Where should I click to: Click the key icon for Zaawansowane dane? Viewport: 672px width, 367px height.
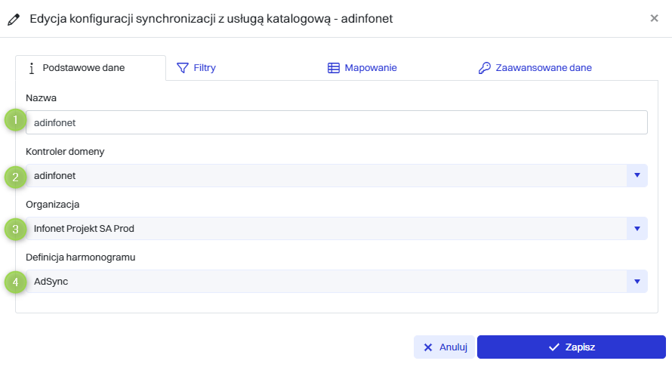[x=485, y=68]
